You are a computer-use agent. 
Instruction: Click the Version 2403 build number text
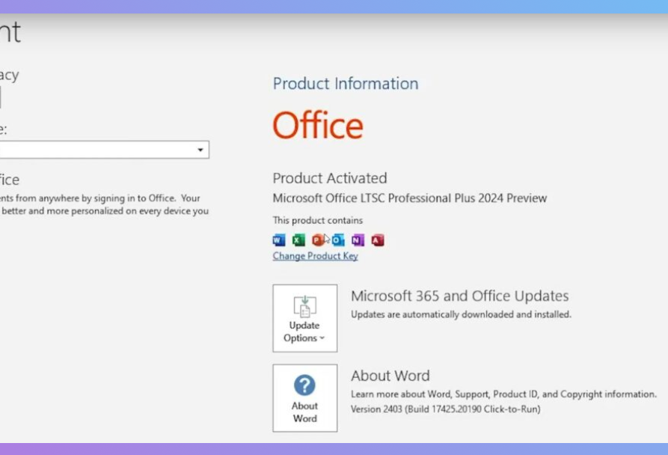click(445, 409)
